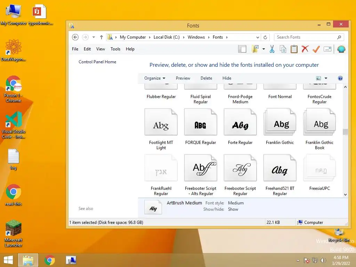Open the address bar history dropdown
This screenshot has width=356, height=267.
tap(258, 37)
